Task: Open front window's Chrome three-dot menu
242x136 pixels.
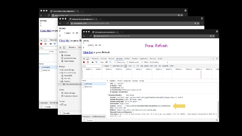Action: tap(217, 36)
